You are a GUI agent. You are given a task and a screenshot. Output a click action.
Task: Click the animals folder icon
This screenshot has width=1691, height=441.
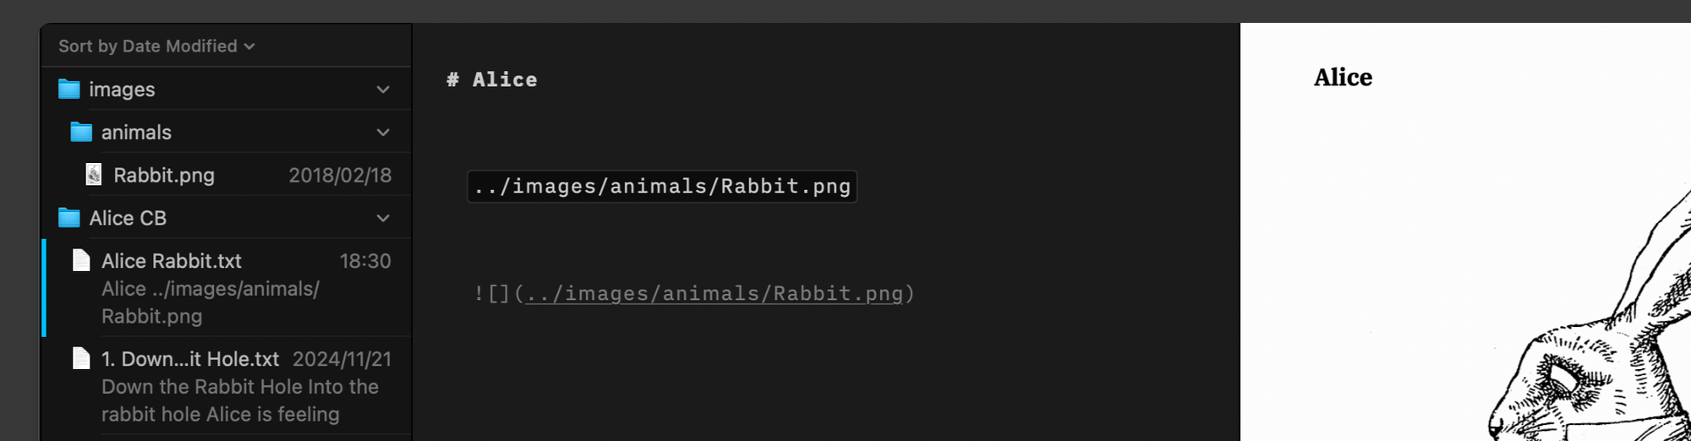(x=81, y=132)
